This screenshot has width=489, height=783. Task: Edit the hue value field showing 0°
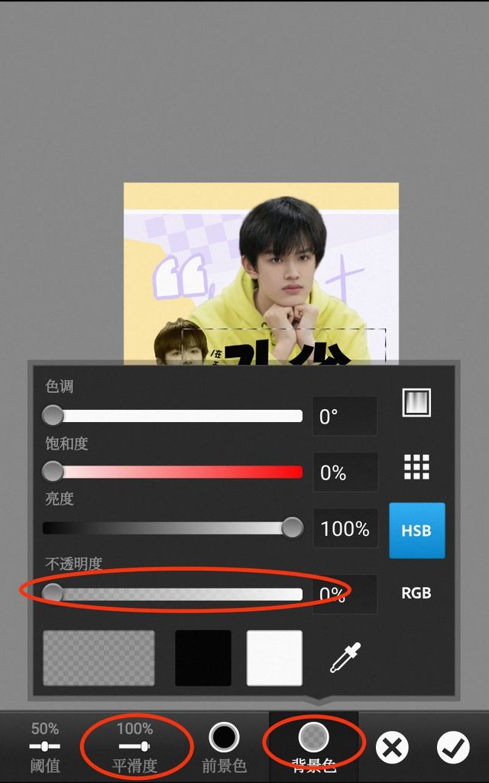pyautogui.click(x=345, y=416)
